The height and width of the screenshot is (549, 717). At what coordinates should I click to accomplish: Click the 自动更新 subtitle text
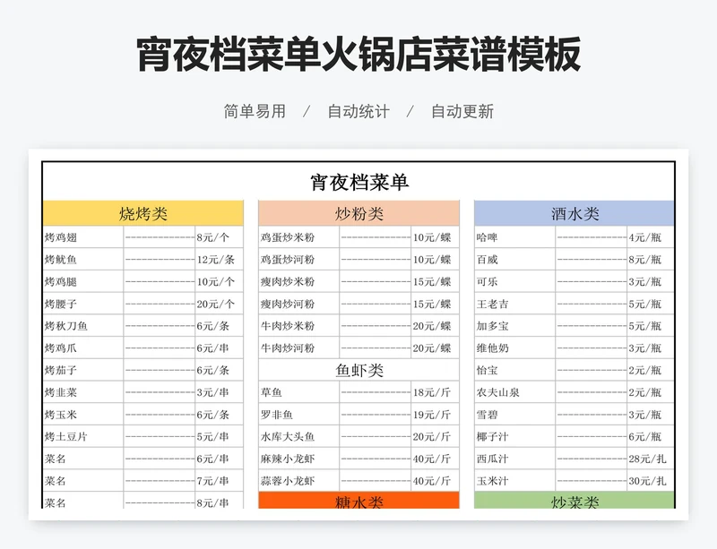[x=462, y=112]
